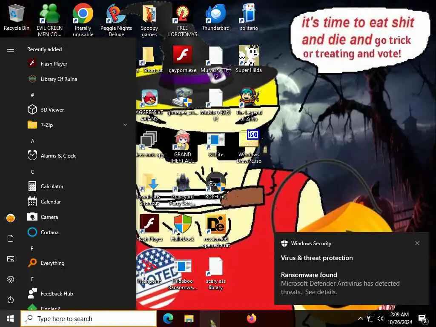Open Documents from Start side rail
Screen dimensions: 436x327
point(11,238)
